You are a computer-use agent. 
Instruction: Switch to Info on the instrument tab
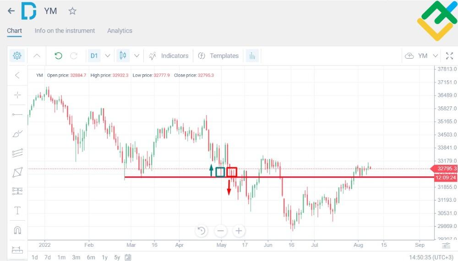(65, 31)
